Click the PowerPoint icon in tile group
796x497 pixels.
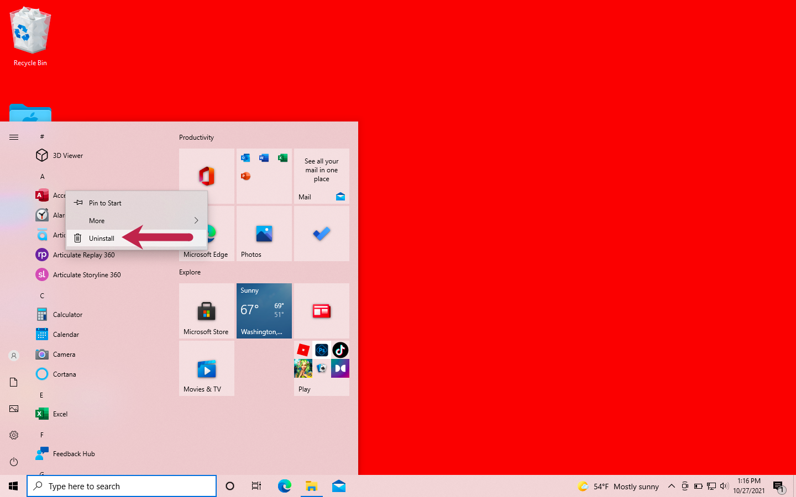click(x=245, y=176)
